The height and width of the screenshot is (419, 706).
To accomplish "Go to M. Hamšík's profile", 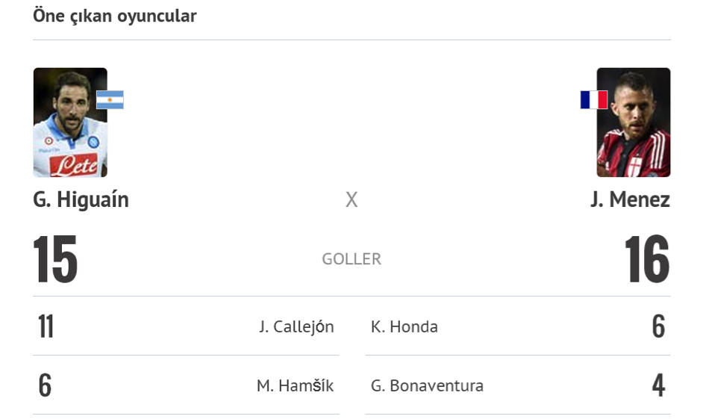I will [295, 385].
